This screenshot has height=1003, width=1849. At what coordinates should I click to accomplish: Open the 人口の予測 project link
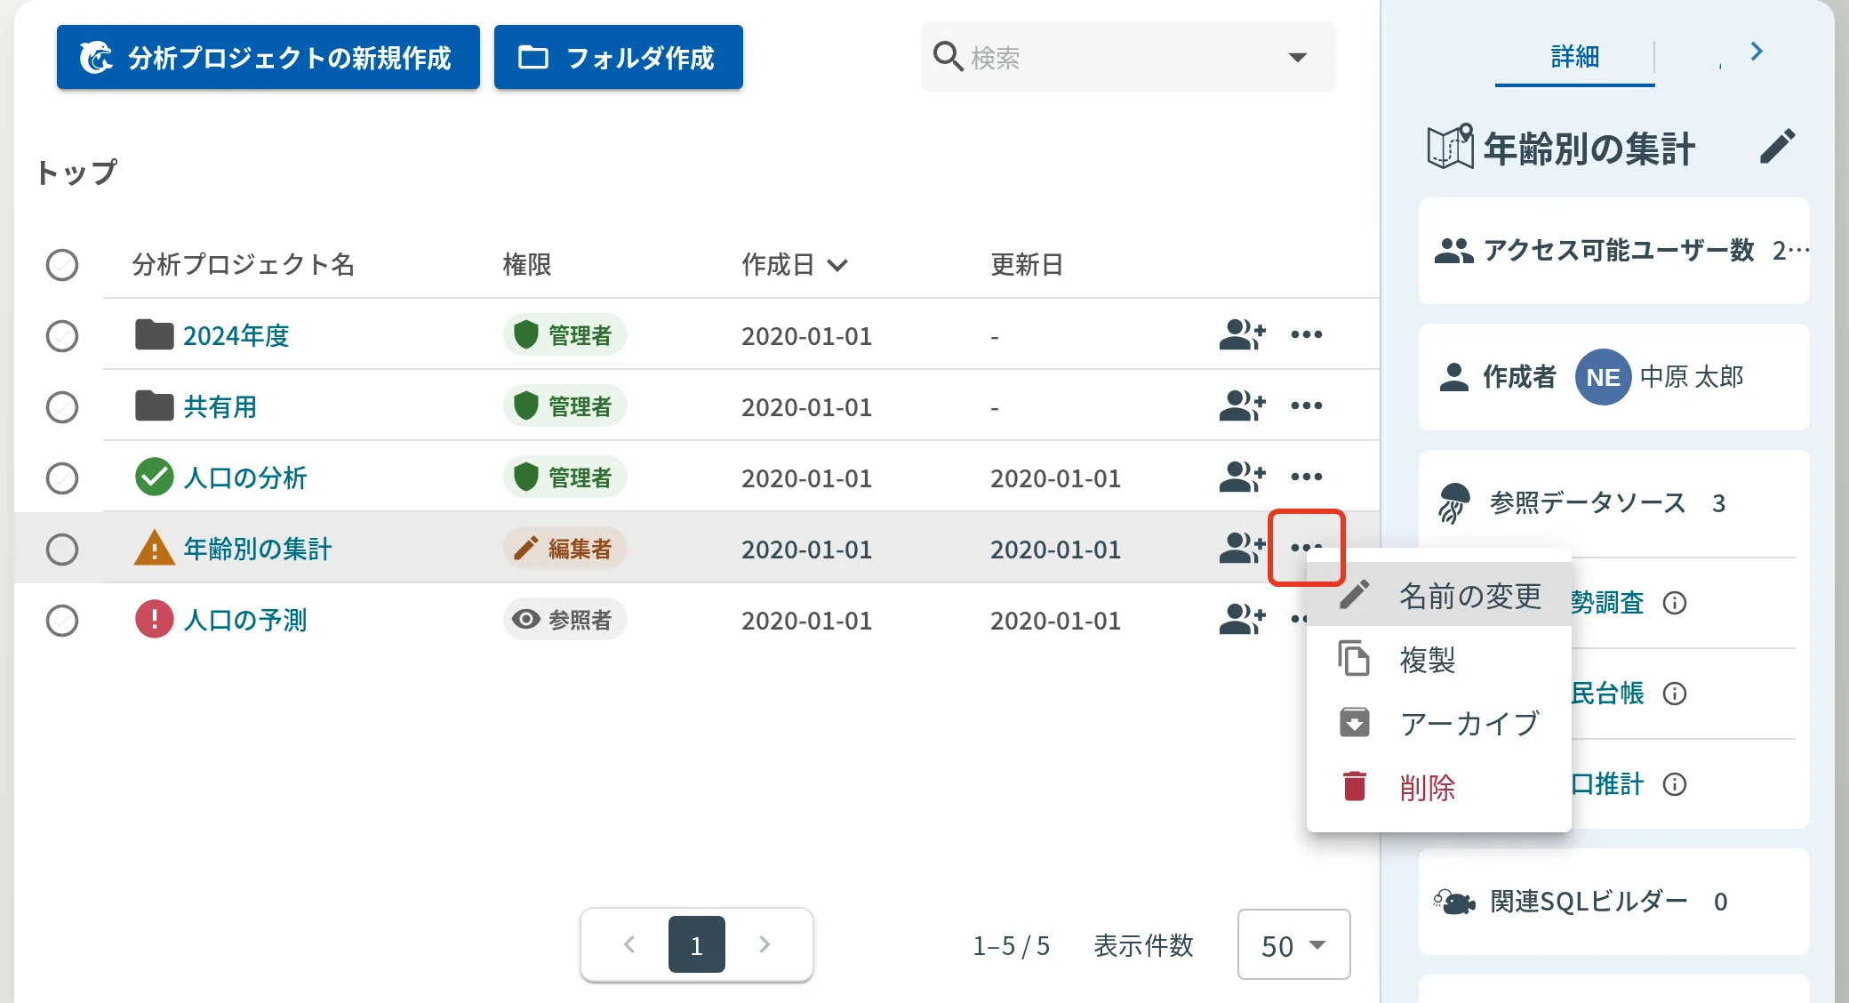pos(244,621)
